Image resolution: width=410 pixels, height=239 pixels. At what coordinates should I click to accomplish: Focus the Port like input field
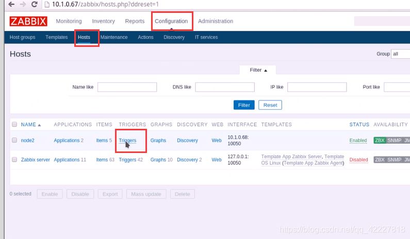click(397, 87)
